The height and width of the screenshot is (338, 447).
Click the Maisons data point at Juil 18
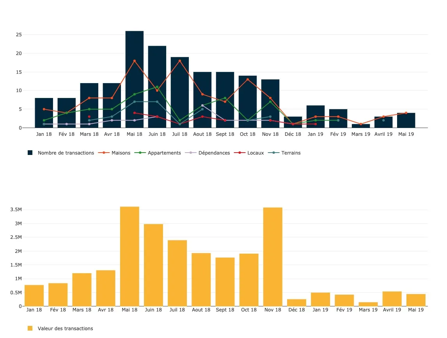pos(179,61)
